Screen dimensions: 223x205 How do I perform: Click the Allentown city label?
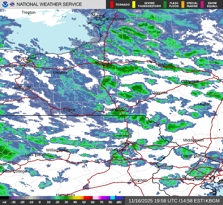click(x=138, y=180)
